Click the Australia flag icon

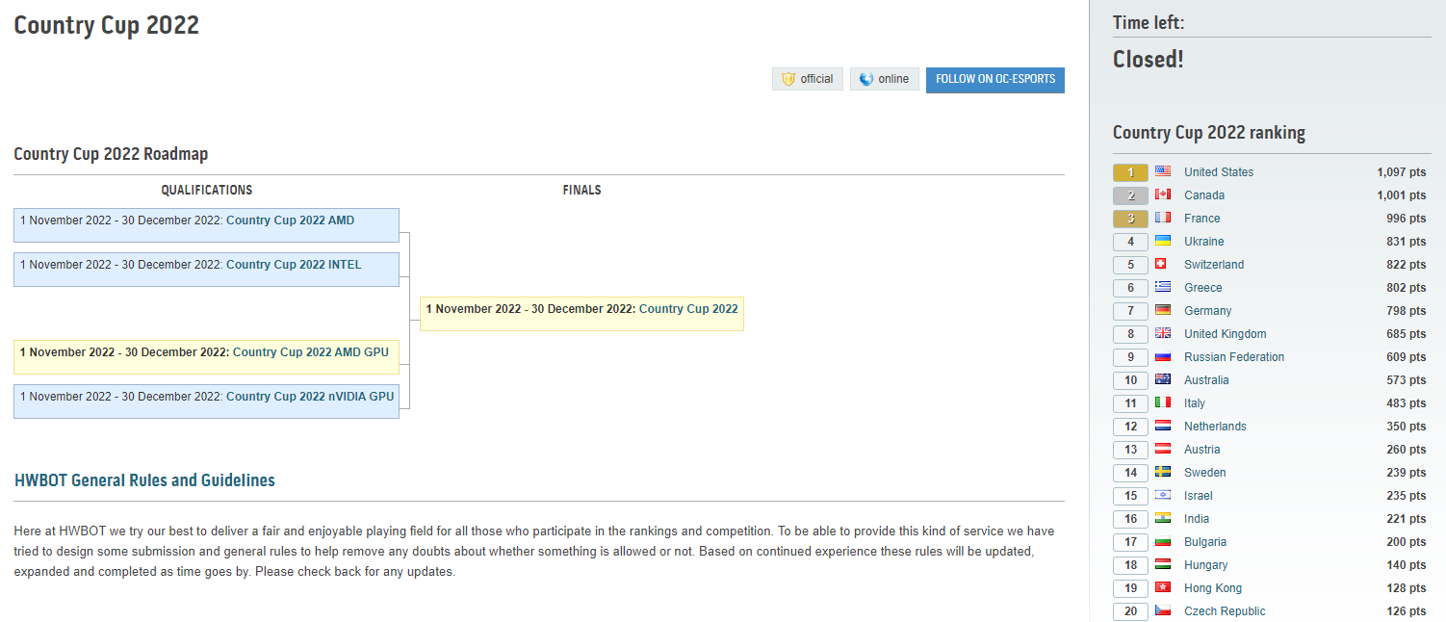pyautogui.click(x=1163, y=379)
